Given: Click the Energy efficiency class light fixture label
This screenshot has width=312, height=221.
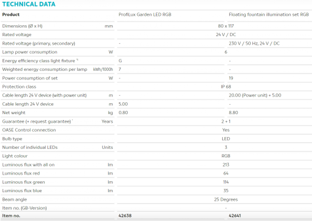Looking at the screenshot, I should (x=39, y=61).
